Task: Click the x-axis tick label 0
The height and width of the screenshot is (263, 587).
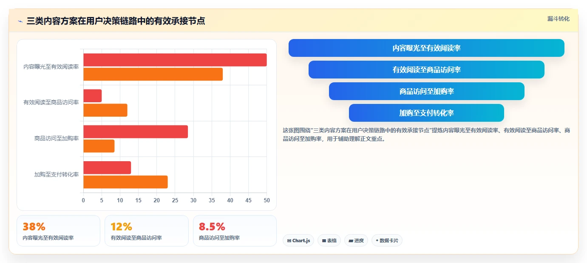Action: [83, 200]
